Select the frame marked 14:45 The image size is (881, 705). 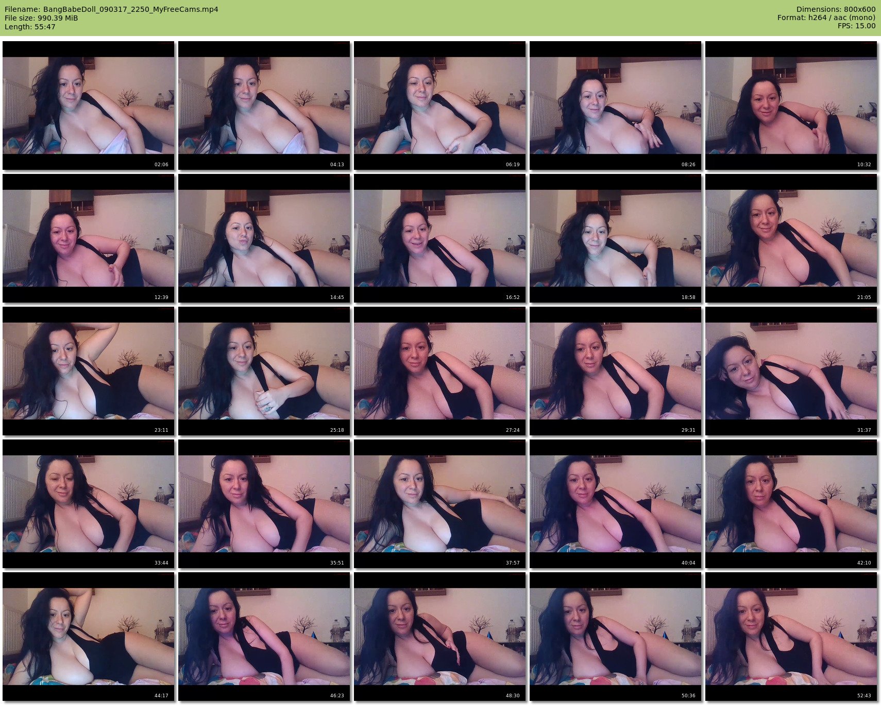(264, 238)
